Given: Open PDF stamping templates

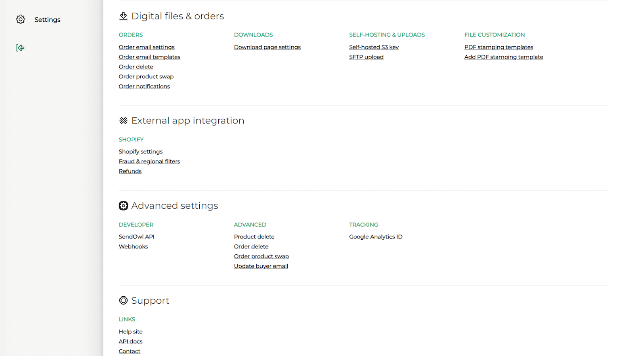Looking at the screenshot, I should tap(498, 47).
